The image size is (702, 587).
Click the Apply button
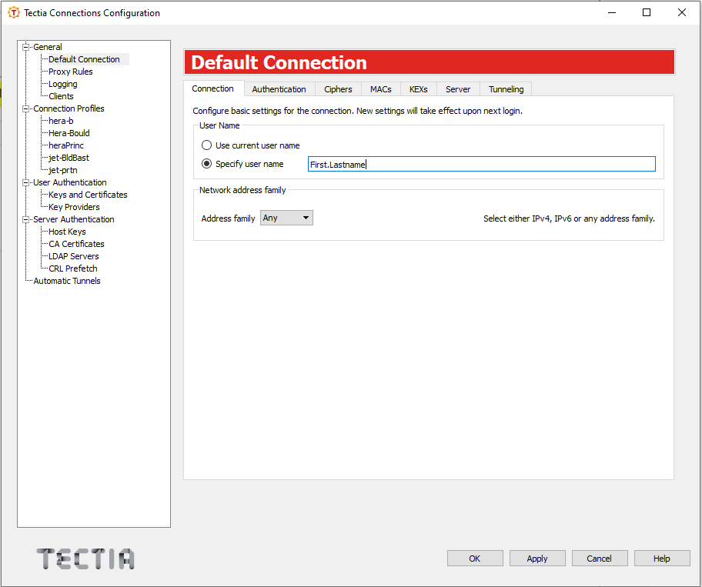click(x=537, y=559)
